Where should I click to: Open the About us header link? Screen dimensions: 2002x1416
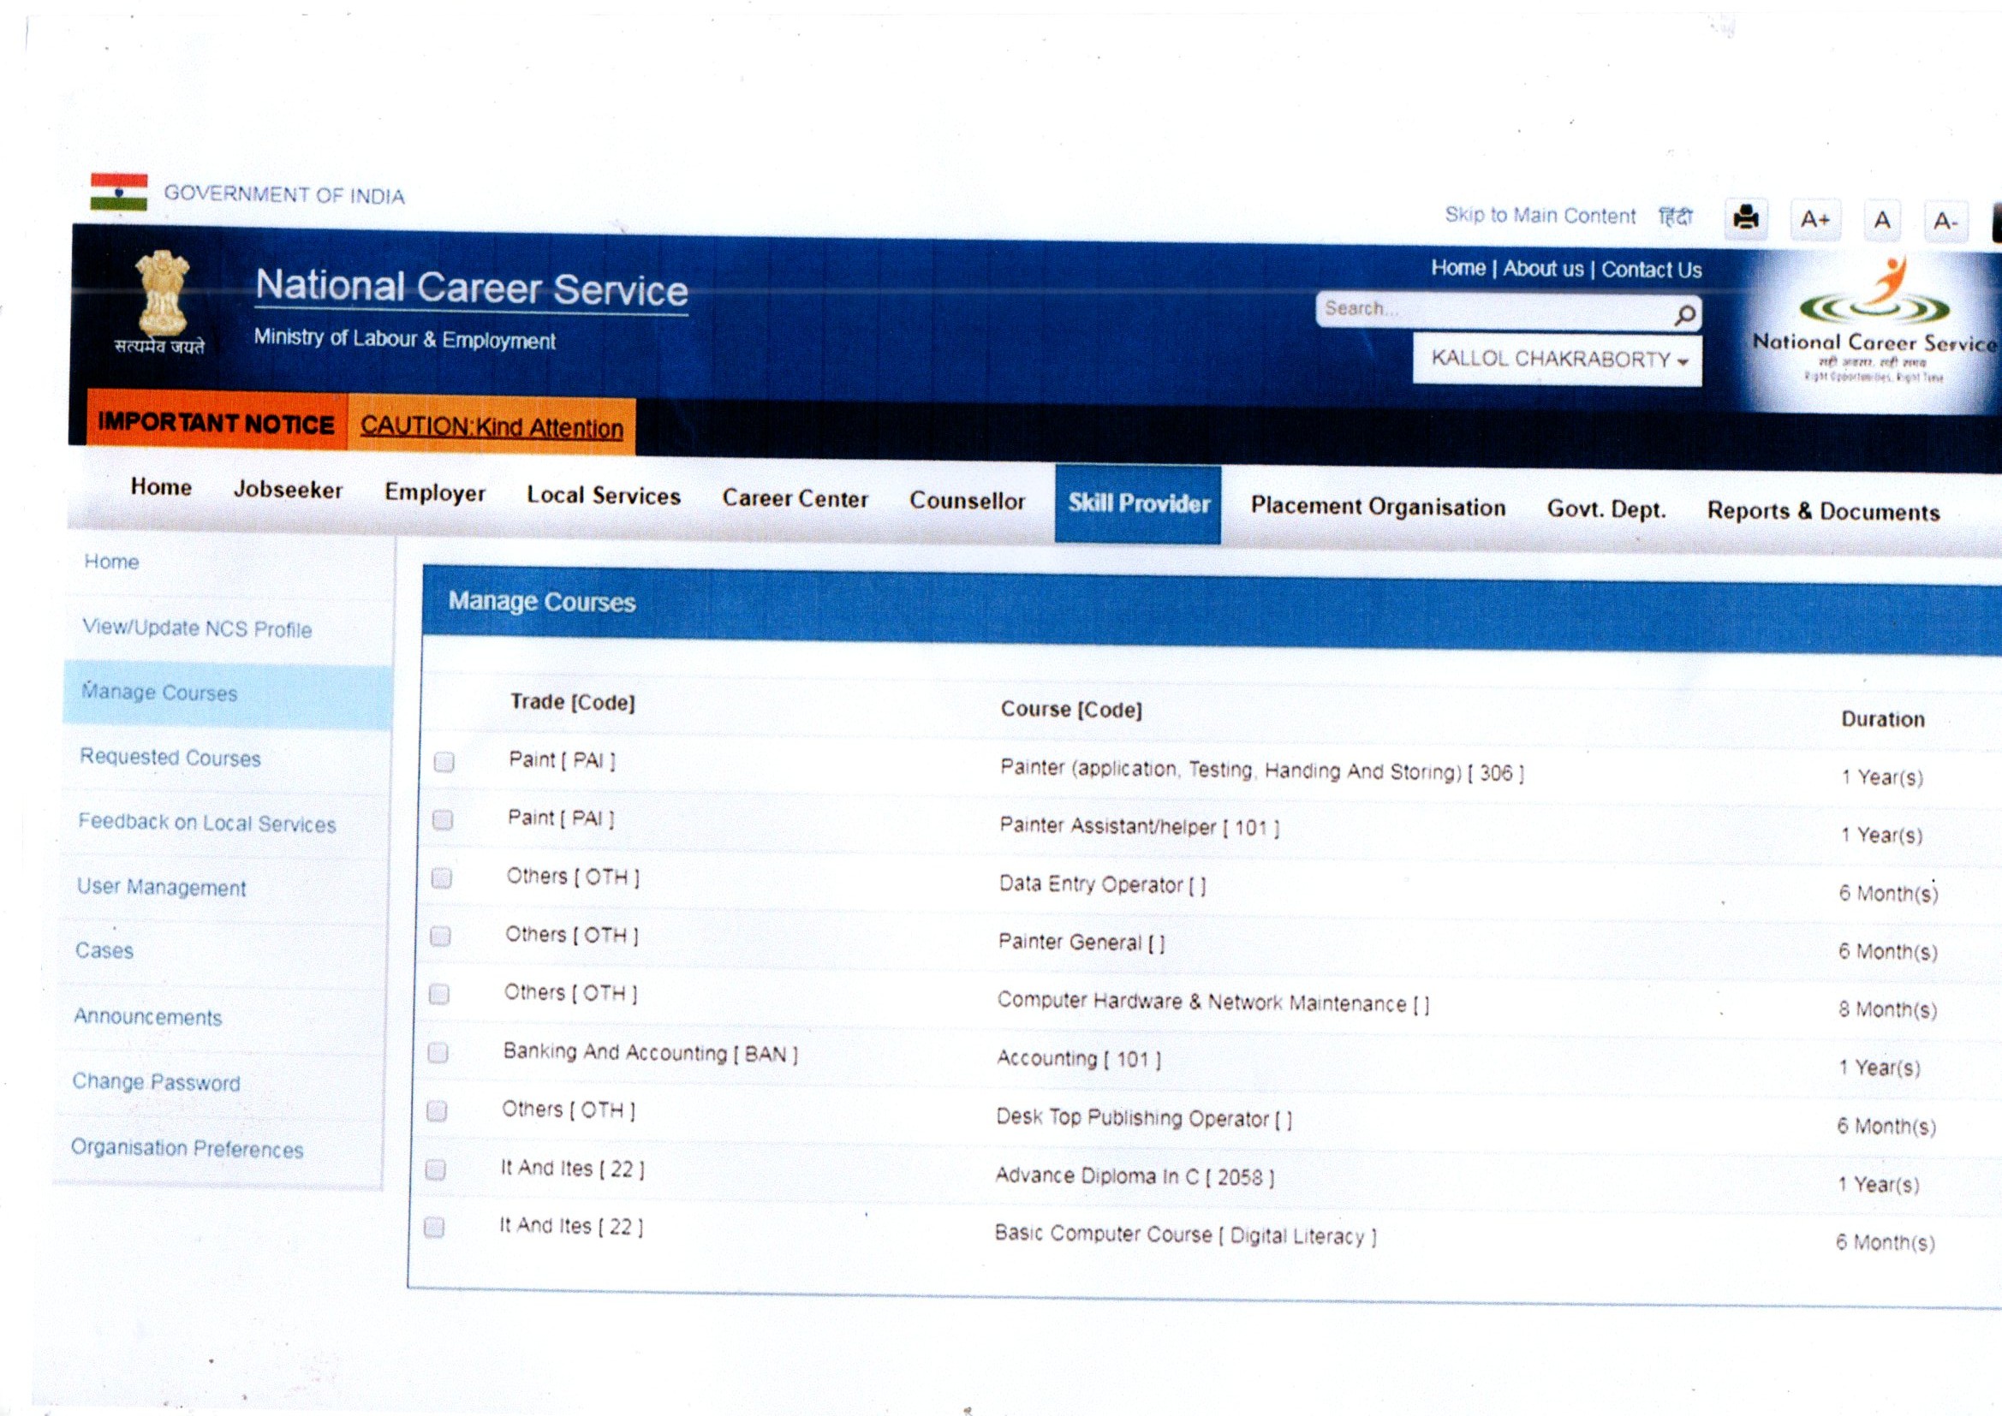1542,269
